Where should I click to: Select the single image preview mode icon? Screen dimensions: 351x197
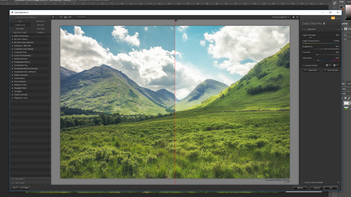pyautogui.click(x=61, y=17)
